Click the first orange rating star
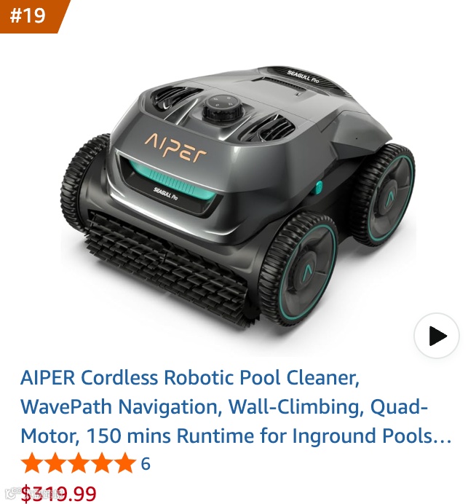The image size is (476, 504). (32, 463)
